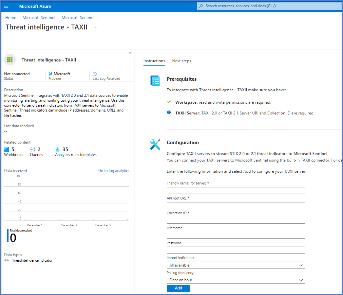The height and width of the screenshot is (295, 343).
Task: Collapse the left pane with double chevron
Action: tap(130, 53)
